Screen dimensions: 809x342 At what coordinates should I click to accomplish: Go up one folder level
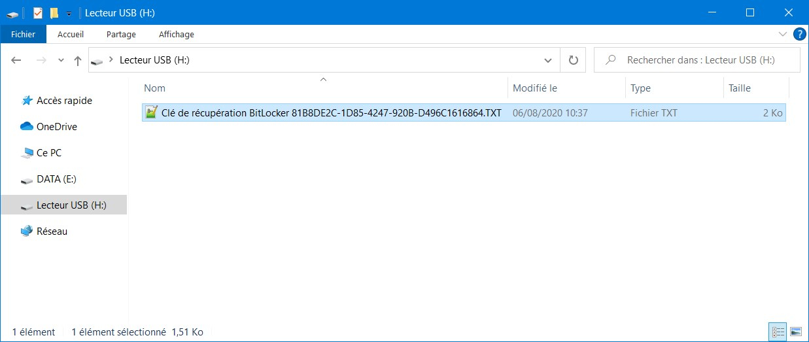[78, 60]
